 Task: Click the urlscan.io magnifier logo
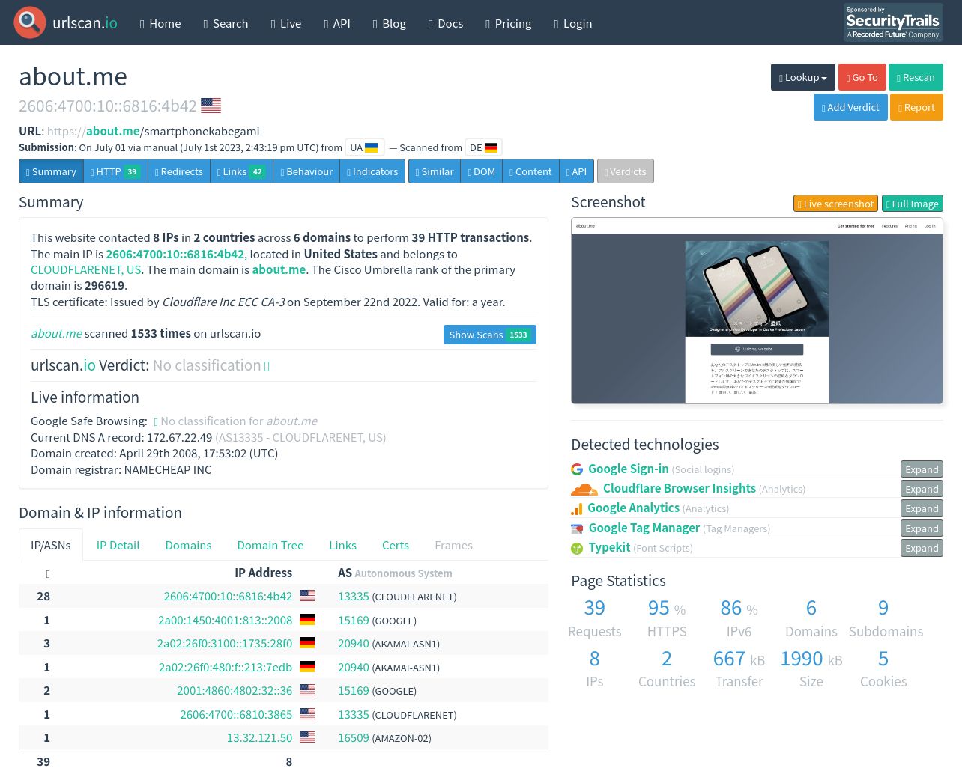30,22
